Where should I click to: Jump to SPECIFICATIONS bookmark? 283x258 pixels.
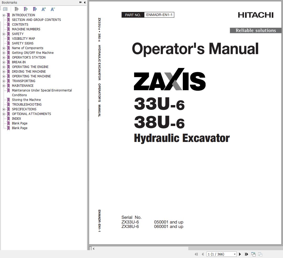24,109
